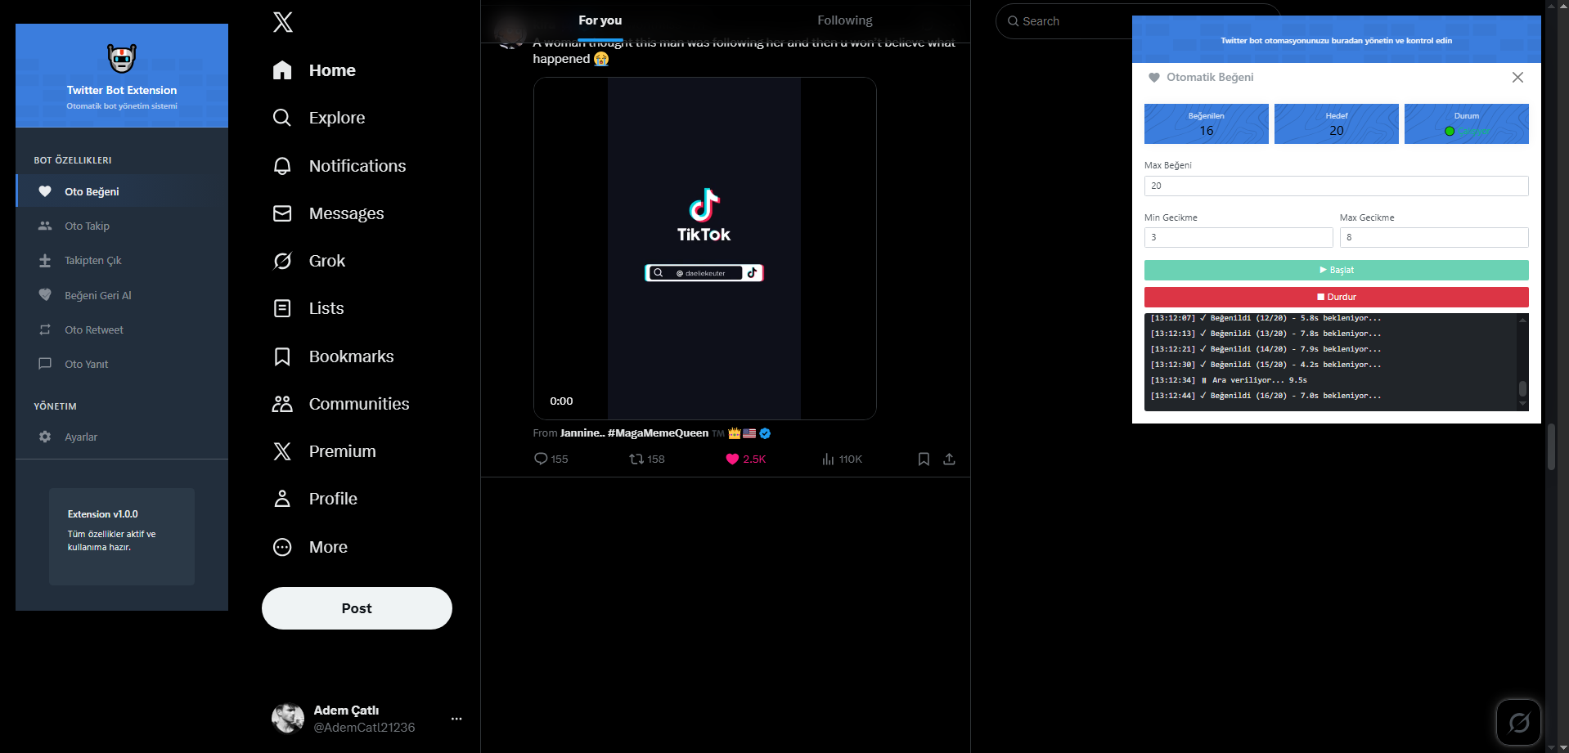This screenshot has height=753, width=1569.
Task: Click the log panel scroll-down arrow
Action: pyautogui.click(x=1522, y=403)
